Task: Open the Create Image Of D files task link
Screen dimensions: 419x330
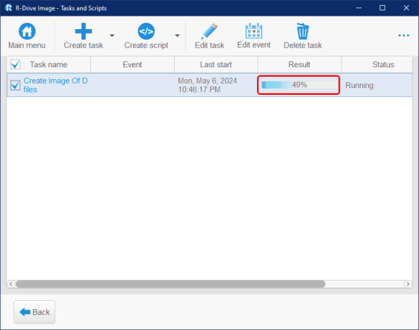Action: click(x=55, y=85)
